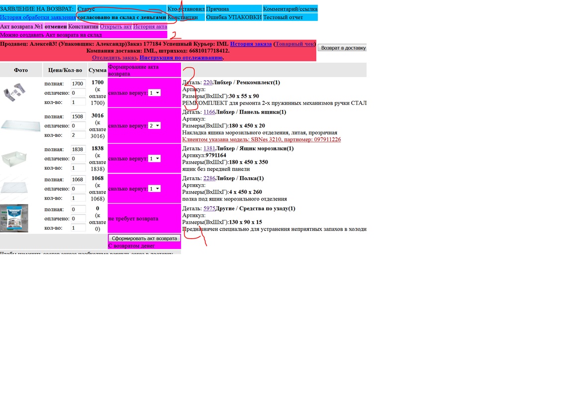The height and width of the screenshot is (406, 574).
Task: Click full price field showing 1700
Action: (78, 84)
